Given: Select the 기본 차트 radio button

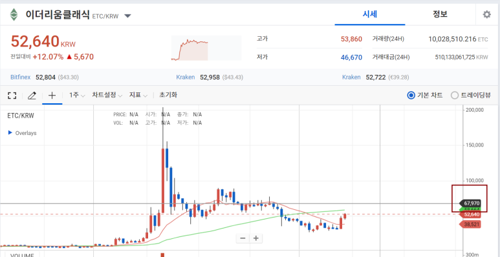Looking at the screenshot, I should coord(411,95).
